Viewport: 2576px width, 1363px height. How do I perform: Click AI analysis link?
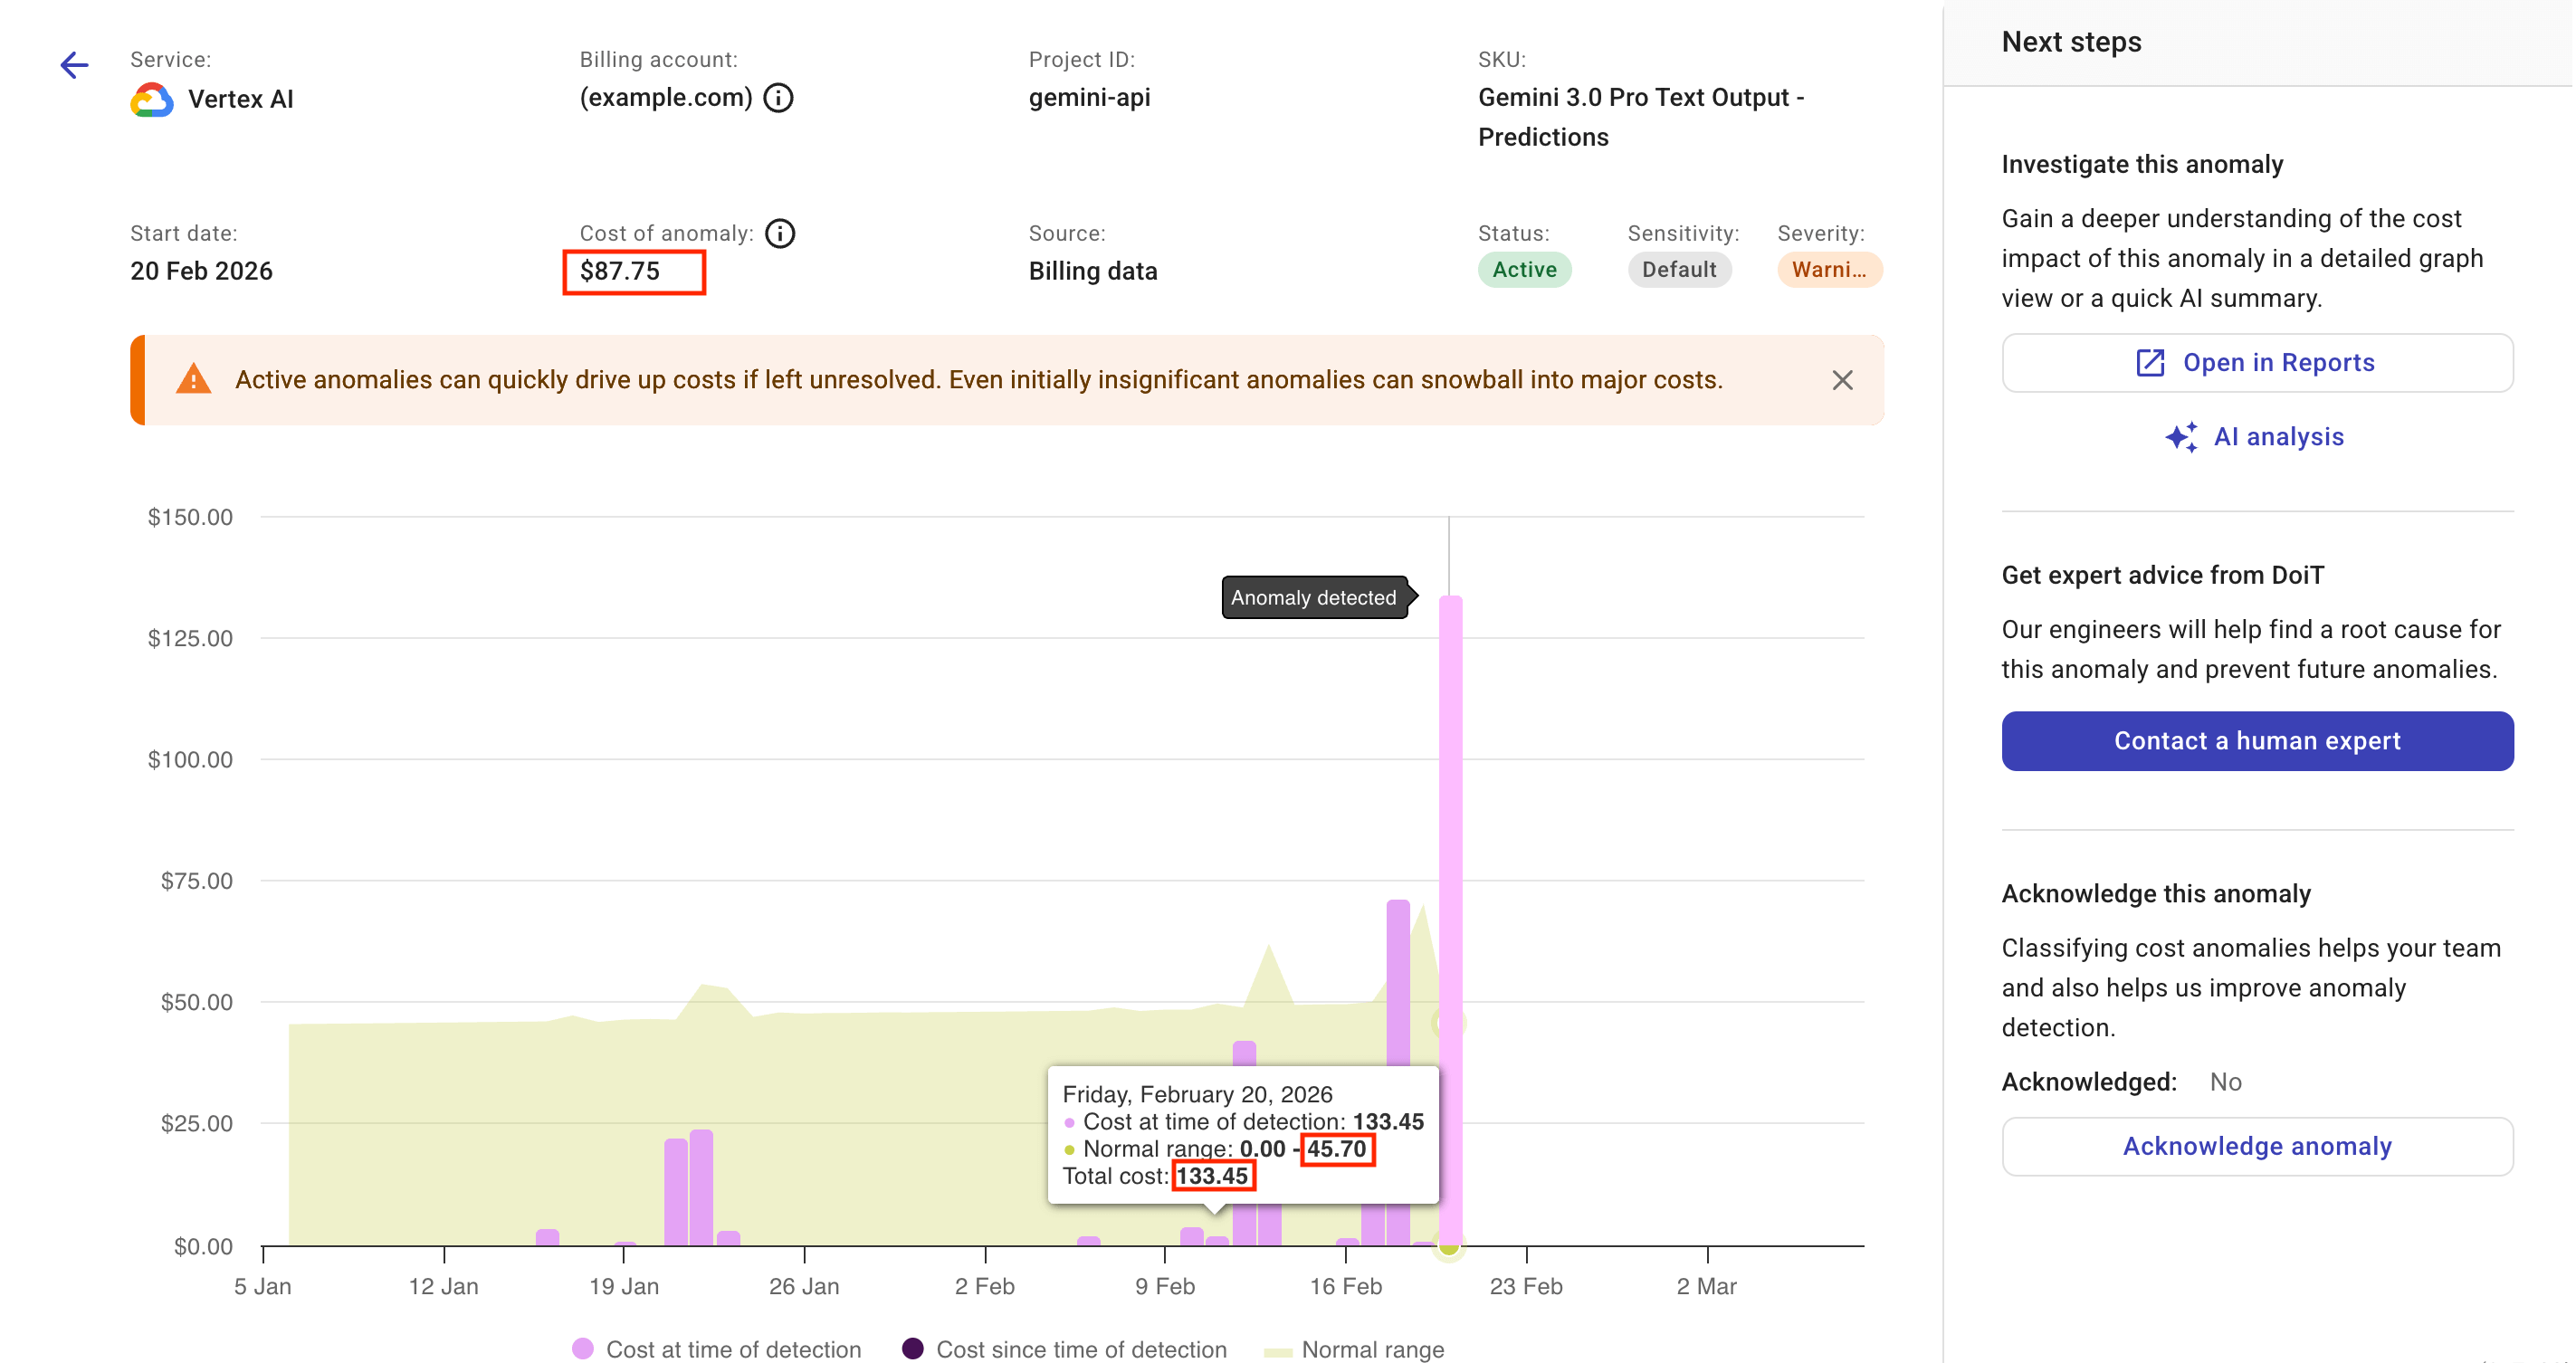point(2278,437)
